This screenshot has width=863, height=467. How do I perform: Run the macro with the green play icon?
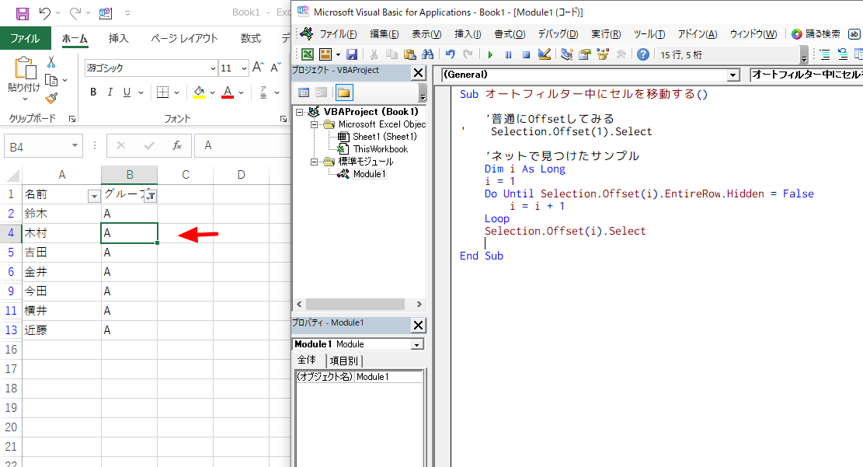[x=490, y=54]
